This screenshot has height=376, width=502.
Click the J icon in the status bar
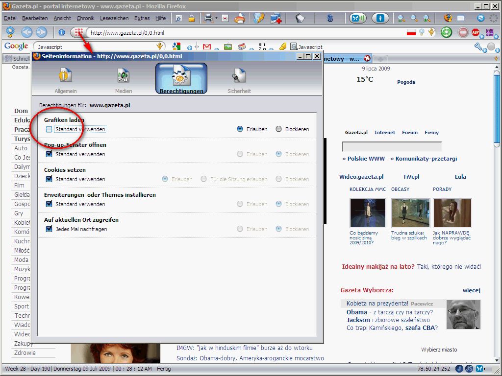tap(459, 369)
